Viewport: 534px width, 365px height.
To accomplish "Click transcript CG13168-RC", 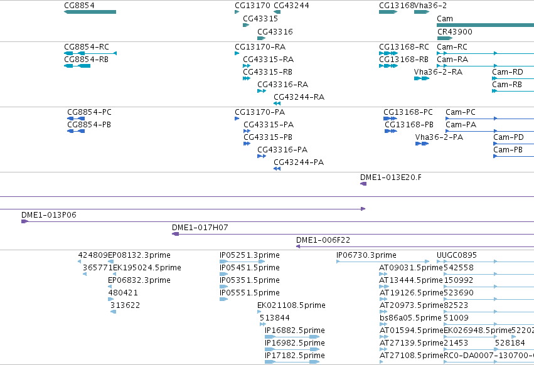I will 404,46.
